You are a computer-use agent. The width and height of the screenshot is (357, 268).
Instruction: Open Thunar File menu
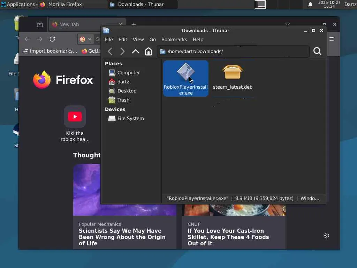click(109, 40)
